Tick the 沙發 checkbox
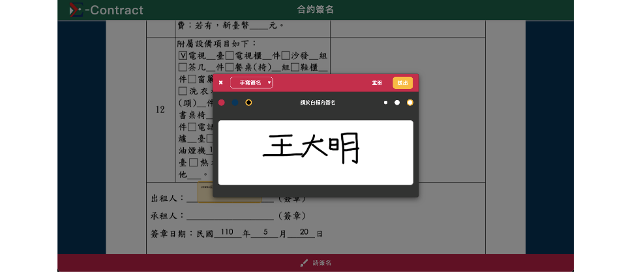 (286, 56)
